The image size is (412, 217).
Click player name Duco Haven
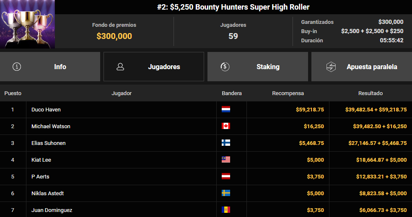tap(46, 110)
